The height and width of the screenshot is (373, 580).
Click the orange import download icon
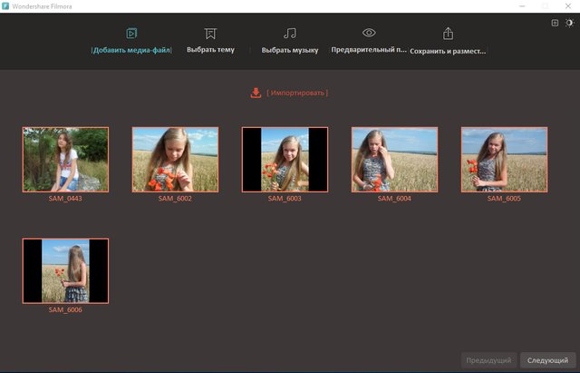click(x=256, y=93)
